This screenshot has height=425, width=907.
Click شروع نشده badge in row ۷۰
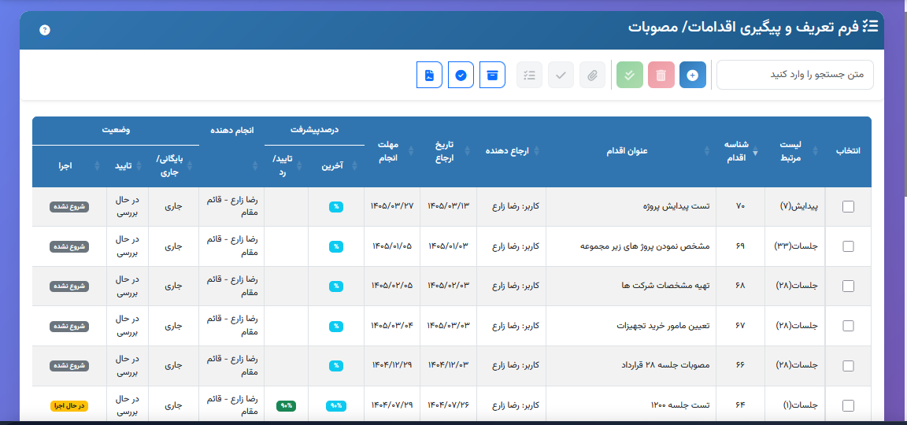(69, 206)
